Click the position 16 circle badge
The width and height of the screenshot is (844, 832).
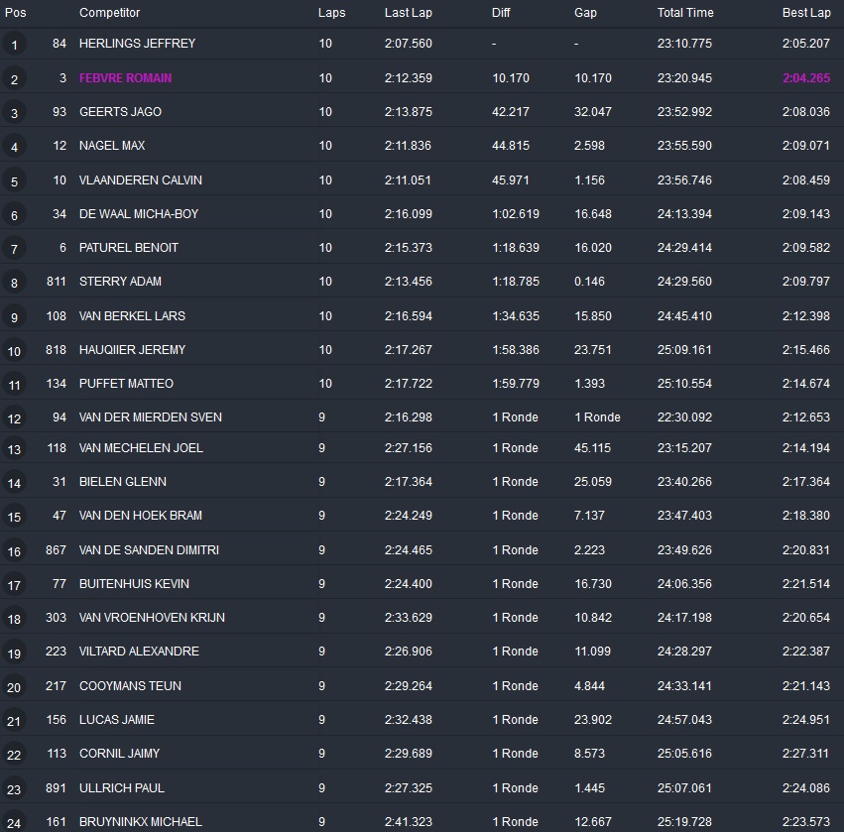click(14, 551)
